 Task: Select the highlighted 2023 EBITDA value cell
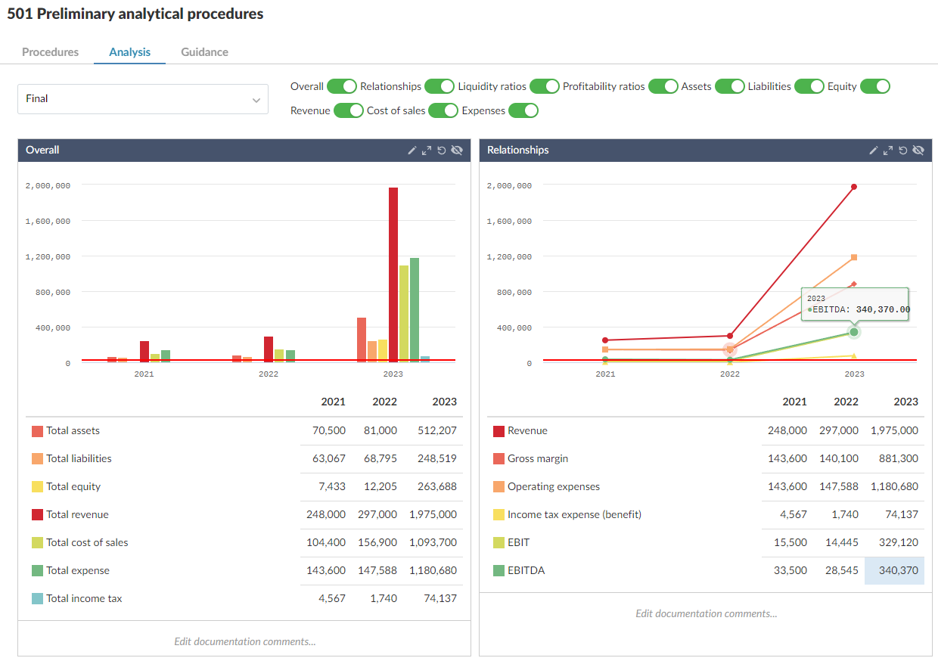pos(894,570)
